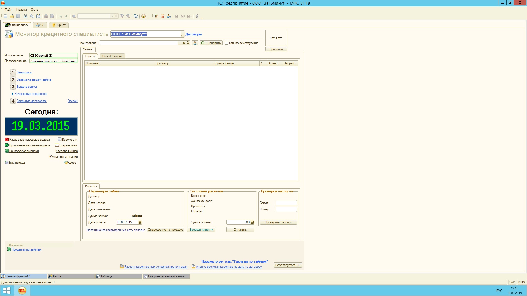Click the Номер passport input field
The width and height of the screenshot is (527, 296).
[x=286, y=209]
